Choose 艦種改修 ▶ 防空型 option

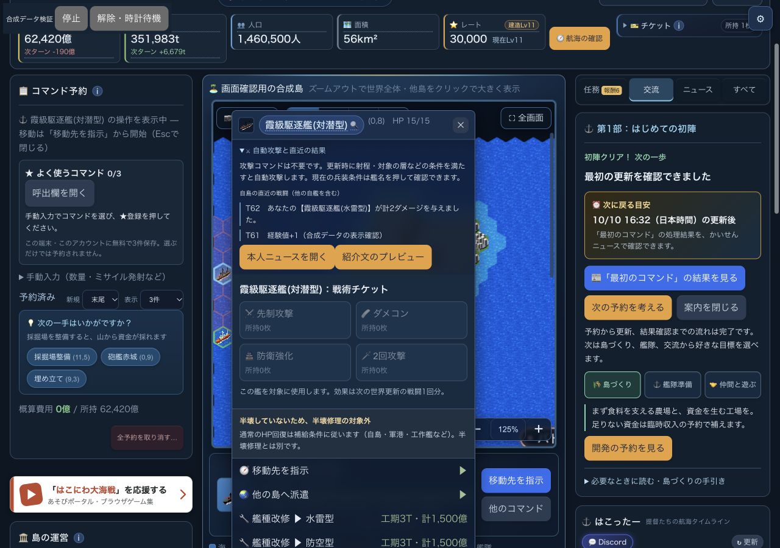[x=353, y=542]
